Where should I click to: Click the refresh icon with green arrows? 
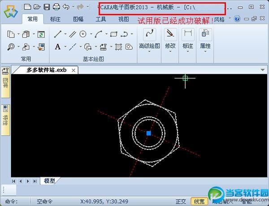[41, 34]
